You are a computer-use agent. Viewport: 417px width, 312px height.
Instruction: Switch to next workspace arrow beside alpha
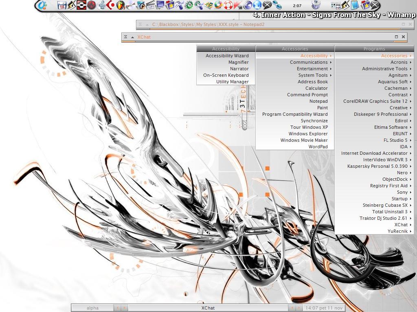coord(124,308)
